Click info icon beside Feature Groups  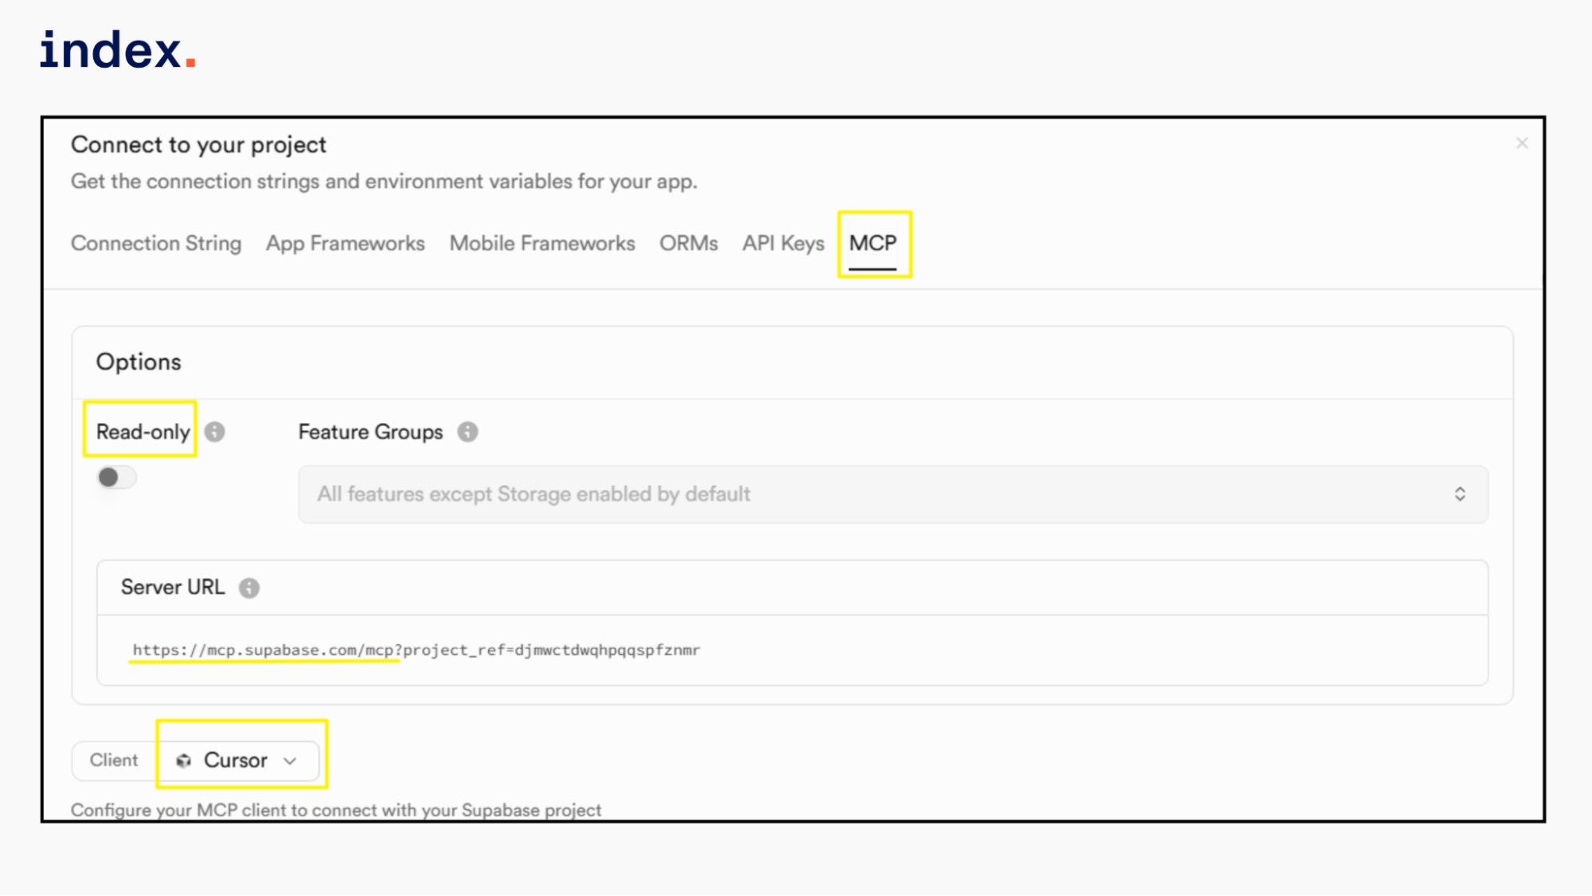[x=467, y=432]
